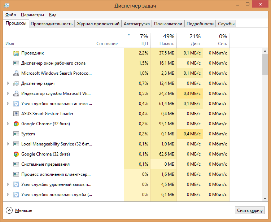Switch to the Производительность tab
Image resolution: width=271 pixels, height=222 pixels.
coord(52,24)
